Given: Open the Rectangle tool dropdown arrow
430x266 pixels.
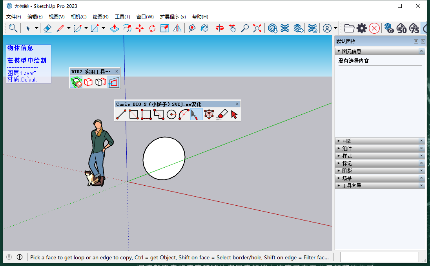Looking at the screenshot, I should tap(103, 28).
